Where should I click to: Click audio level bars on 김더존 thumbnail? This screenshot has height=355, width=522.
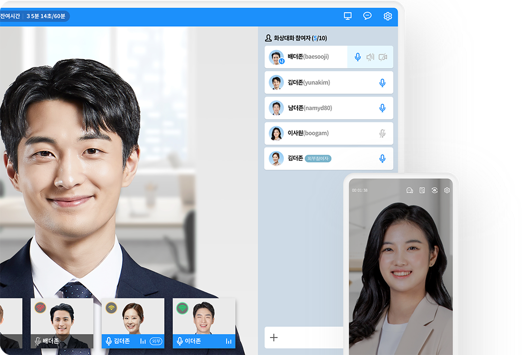click(143, 341)
